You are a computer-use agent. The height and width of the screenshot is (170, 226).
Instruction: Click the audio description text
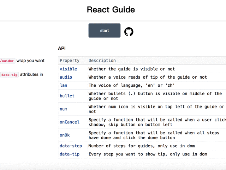tap(148, 77)
